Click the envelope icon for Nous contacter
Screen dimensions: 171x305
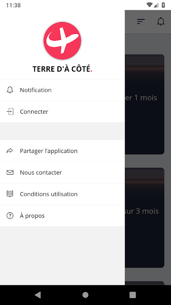click(x=10, y=172)
